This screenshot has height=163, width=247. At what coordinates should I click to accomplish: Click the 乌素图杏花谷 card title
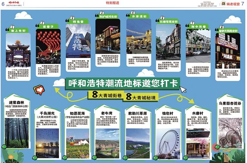[230, 103]
